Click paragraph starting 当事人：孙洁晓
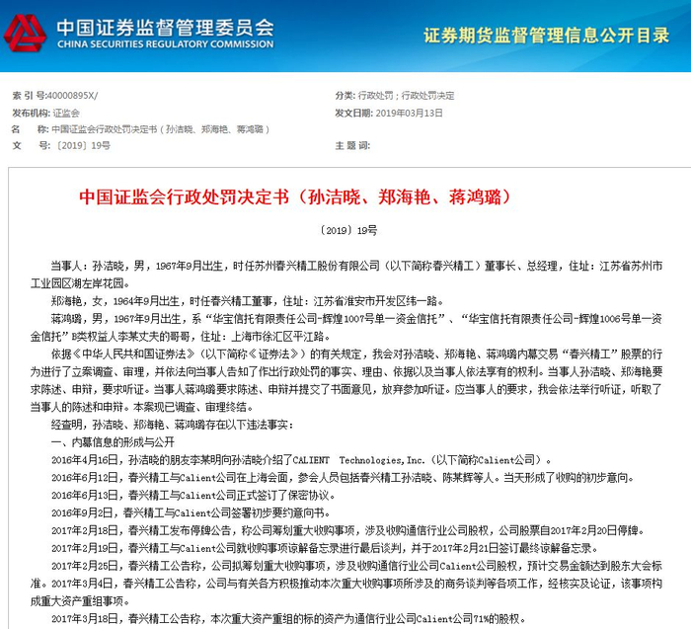The height and width of the screenshot is (629, 691). pyautogui.click(x=346, y=275)
